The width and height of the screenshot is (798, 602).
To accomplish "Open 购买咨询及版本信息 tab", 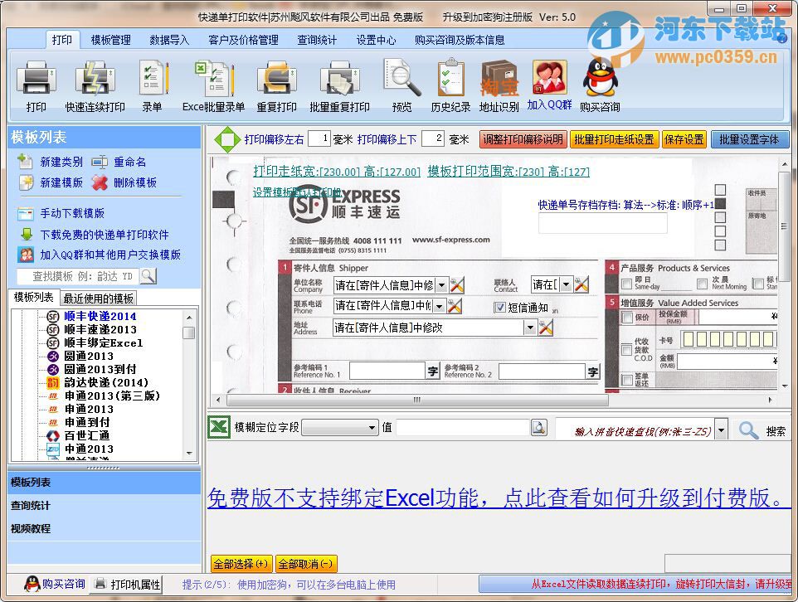I will click(460, 40).
